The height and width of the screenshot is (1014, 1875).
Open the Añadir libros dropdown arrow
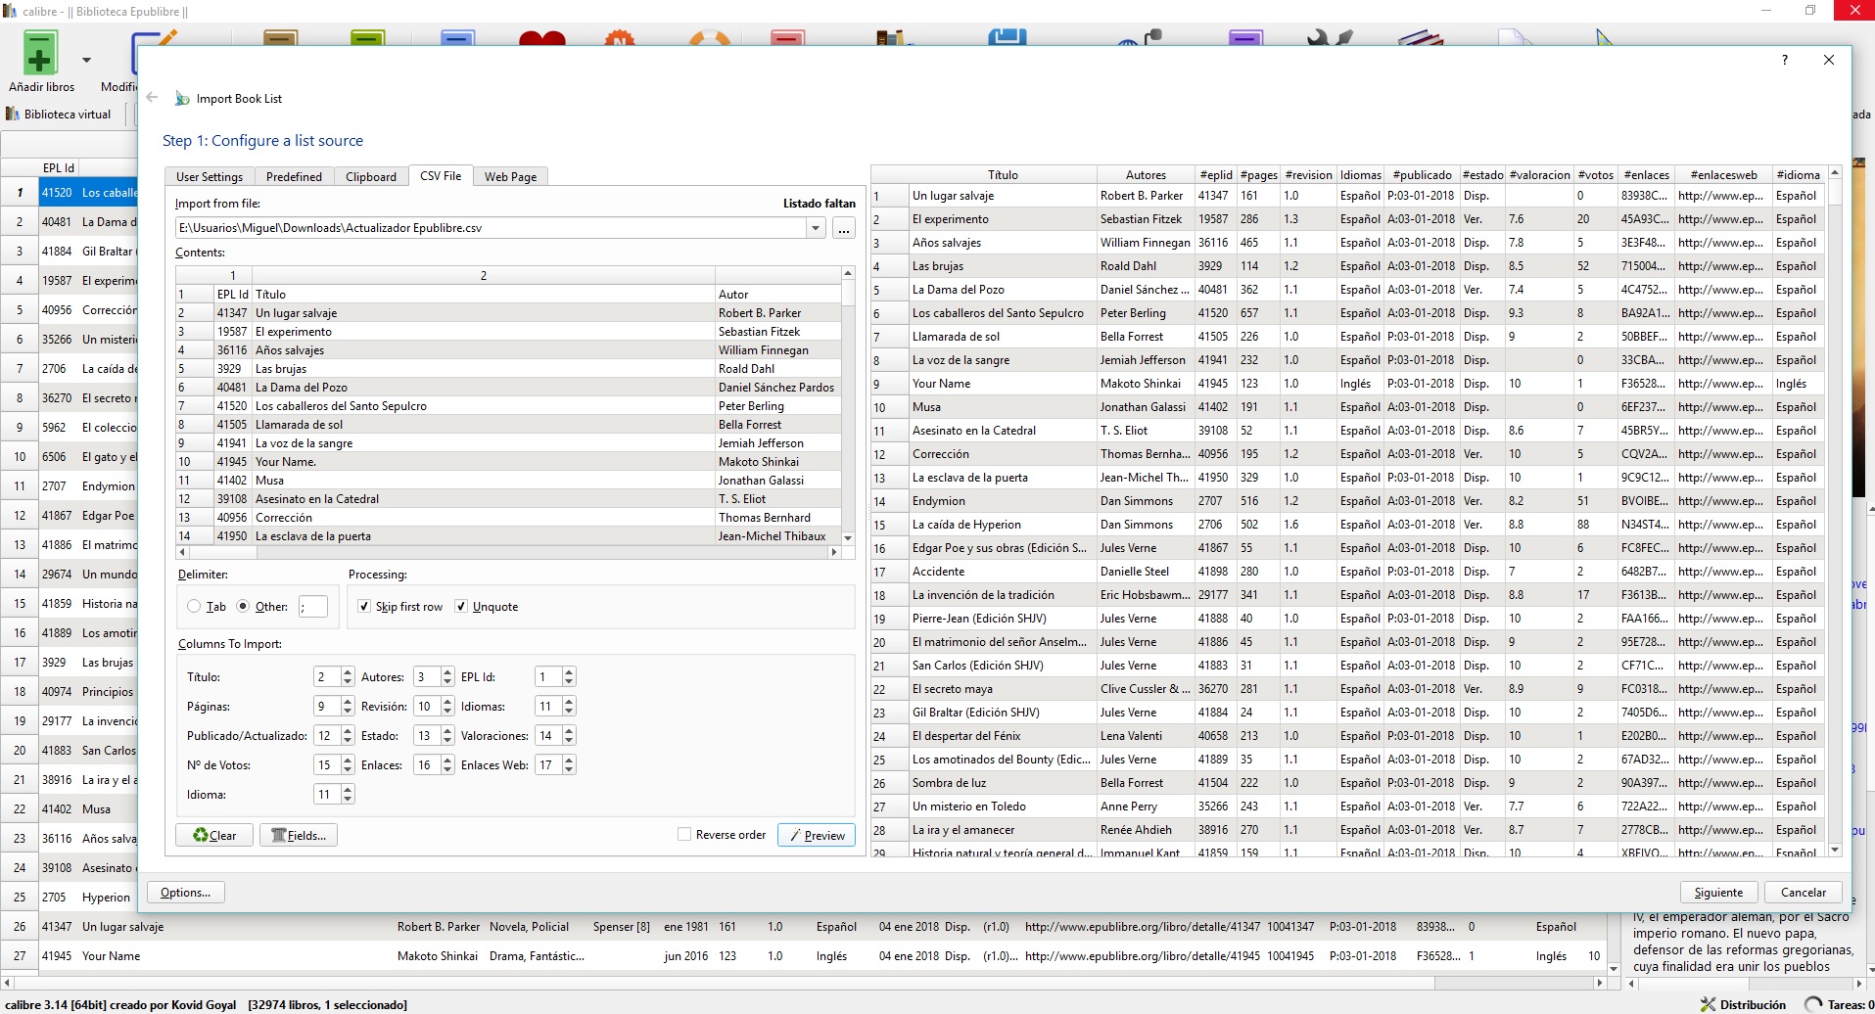coord(86,60)
